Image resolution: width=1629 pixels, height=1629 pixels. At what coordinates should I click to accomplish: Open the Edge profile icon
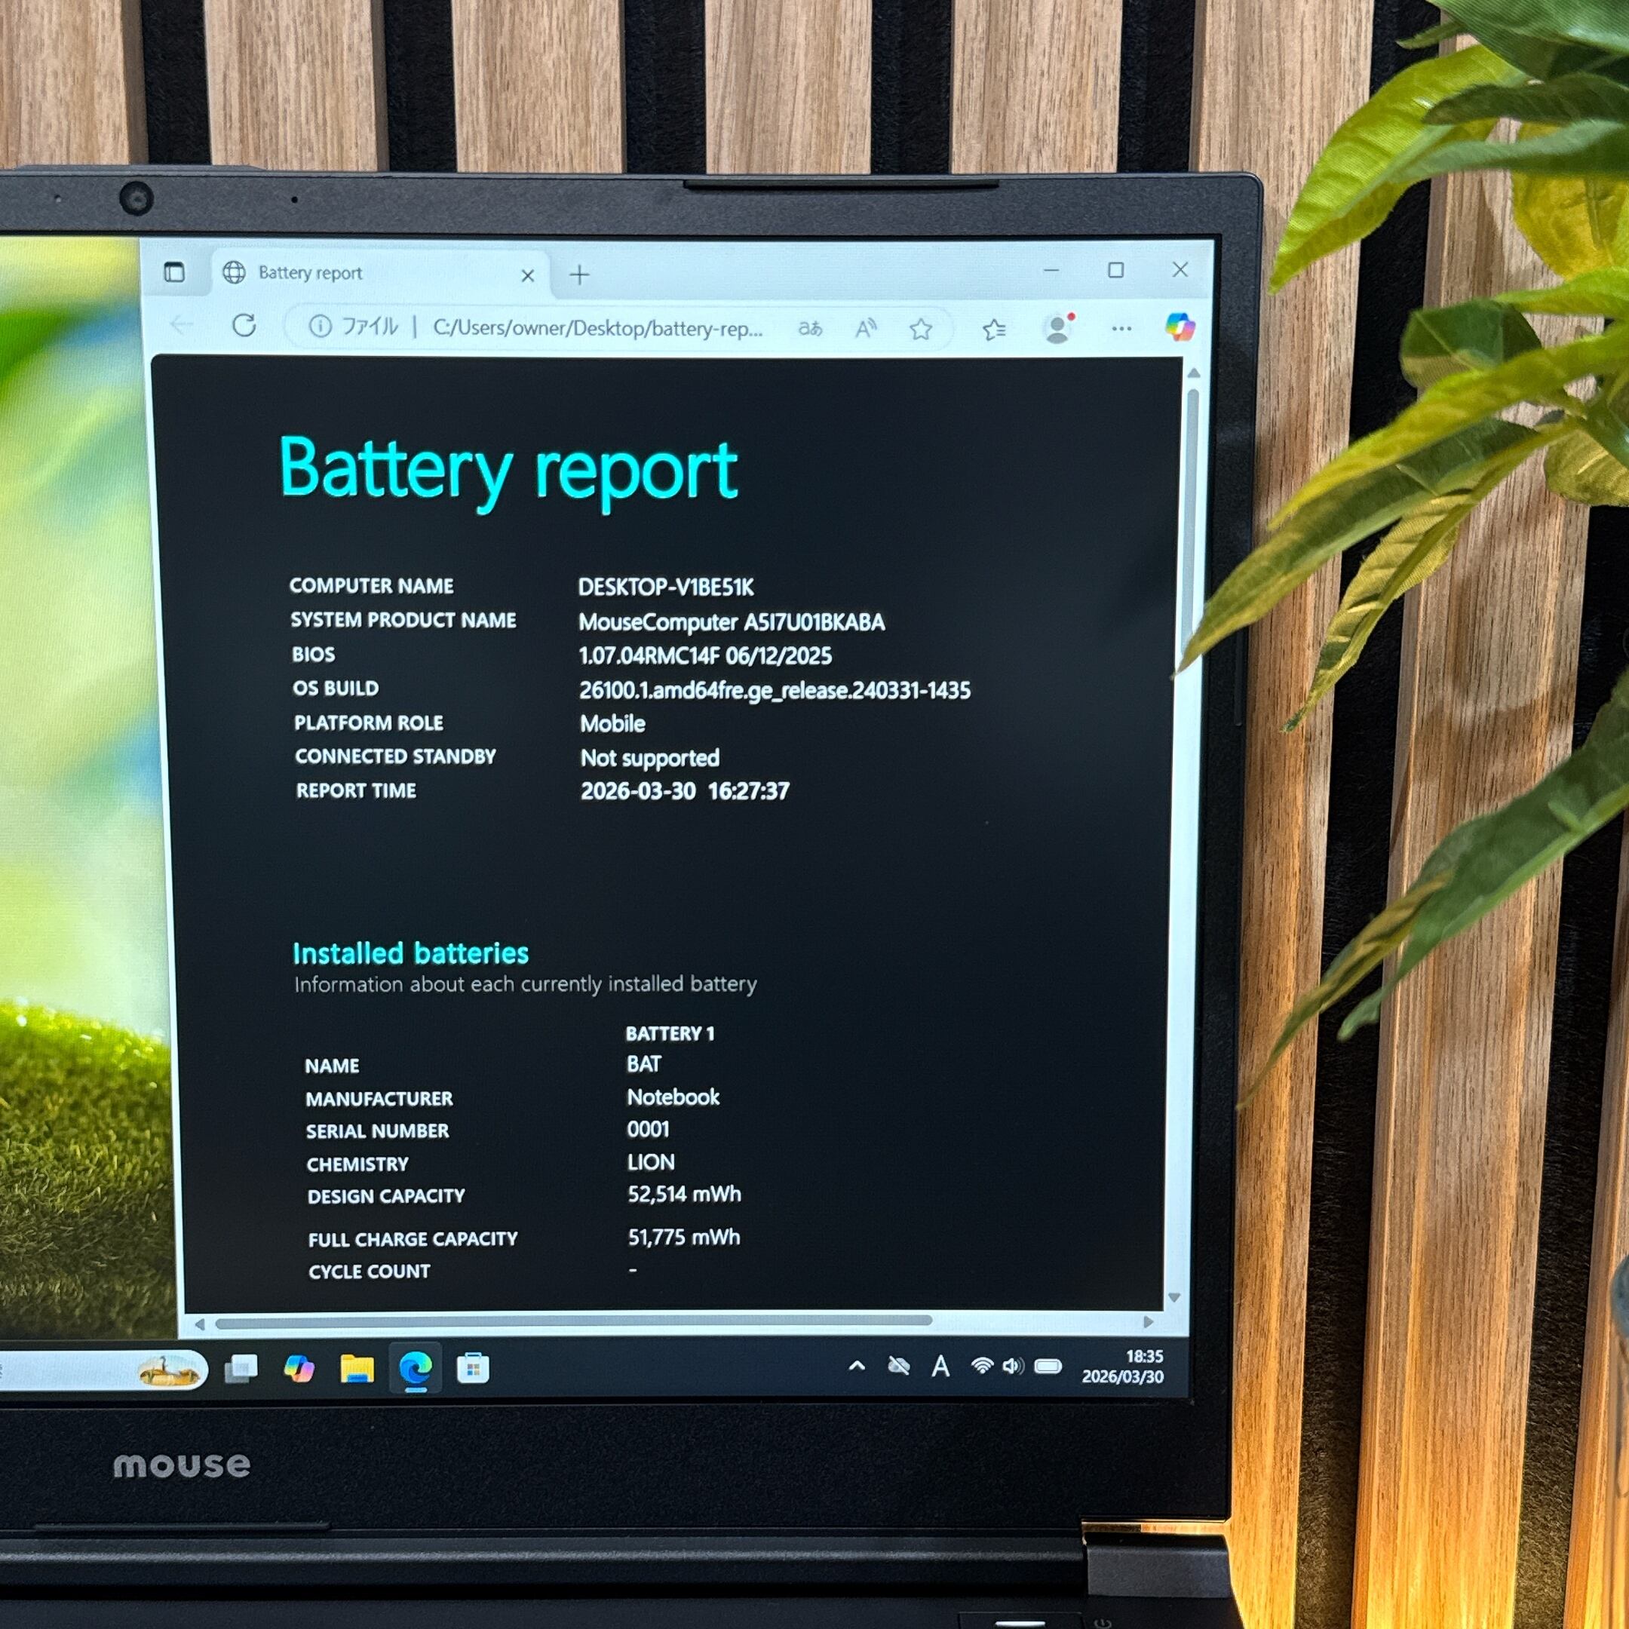(x=1057, y=328)
